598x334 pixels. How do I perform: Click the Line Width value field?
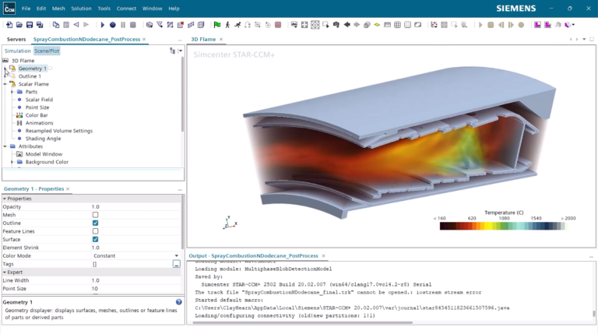point(136,280)
